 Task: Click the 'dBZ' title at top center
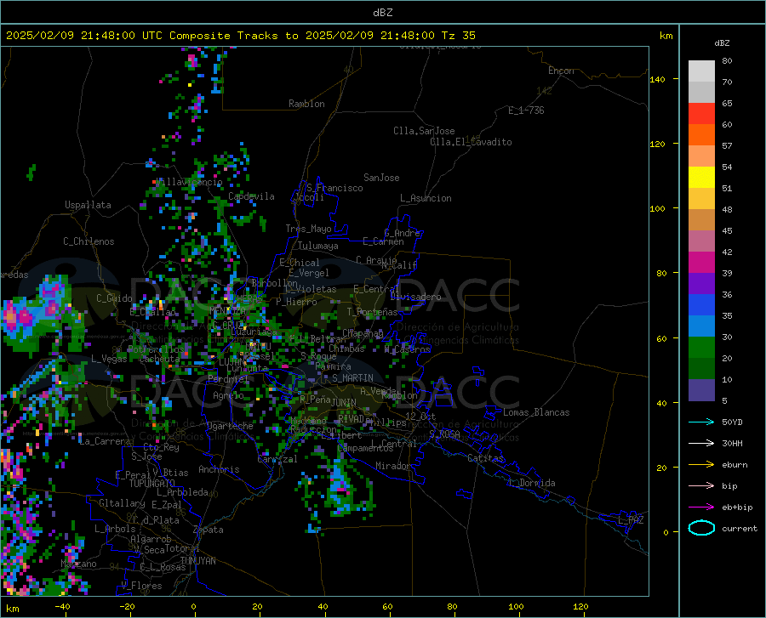382,13
